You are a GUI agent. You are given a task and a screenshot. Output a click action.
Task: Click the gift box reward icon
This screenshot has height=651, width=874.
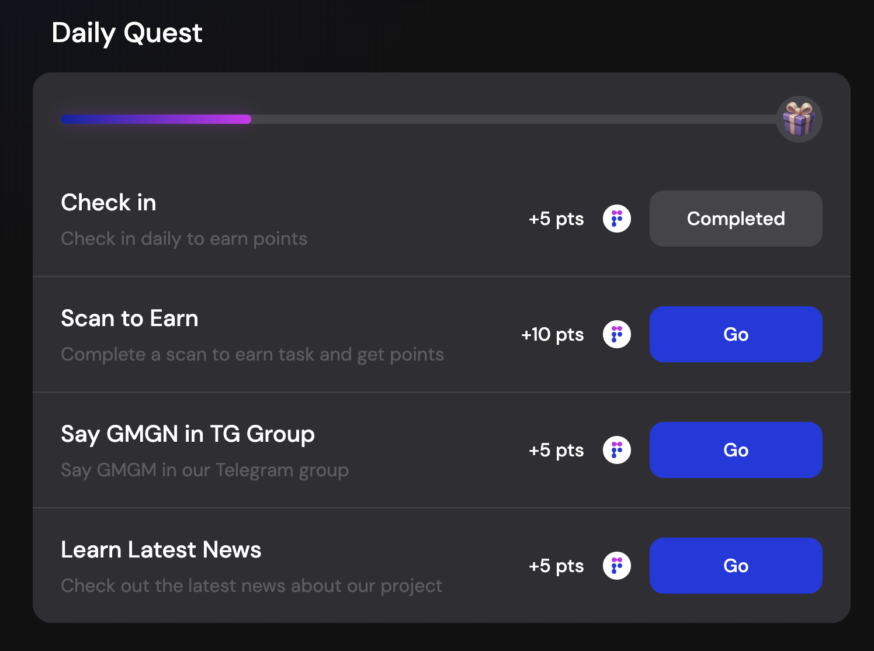pos(799,119)
